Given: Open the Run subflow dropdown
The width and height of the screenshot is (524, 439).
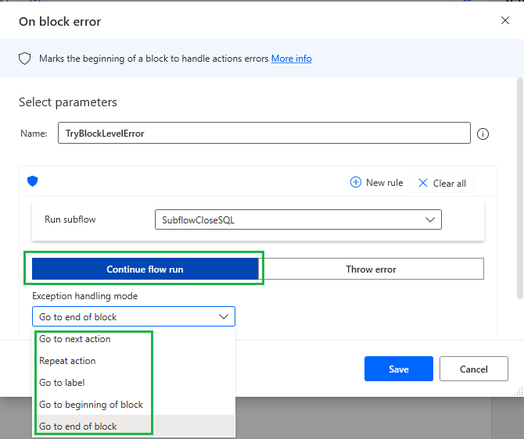Looking at the screenshot, I should pos(298,219).
